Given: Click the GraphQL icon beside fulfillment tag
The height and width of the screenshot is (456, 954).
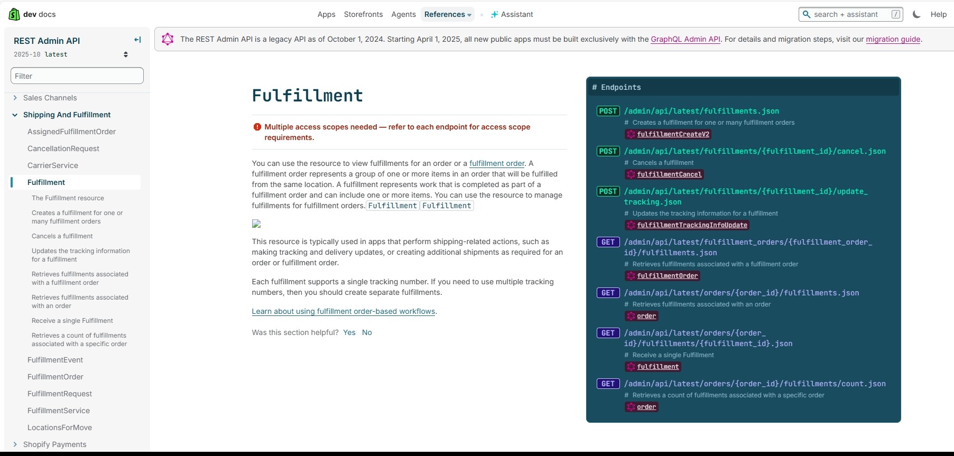Looking at the screenshot, I should click(631, 367).
